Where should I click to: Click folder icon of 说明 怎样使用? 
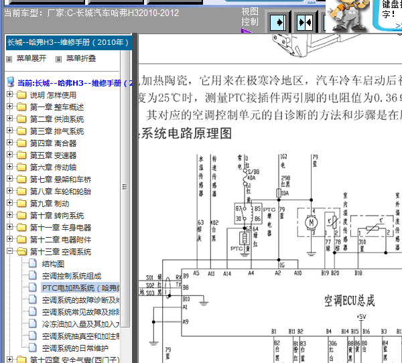[x=21, y=94]
